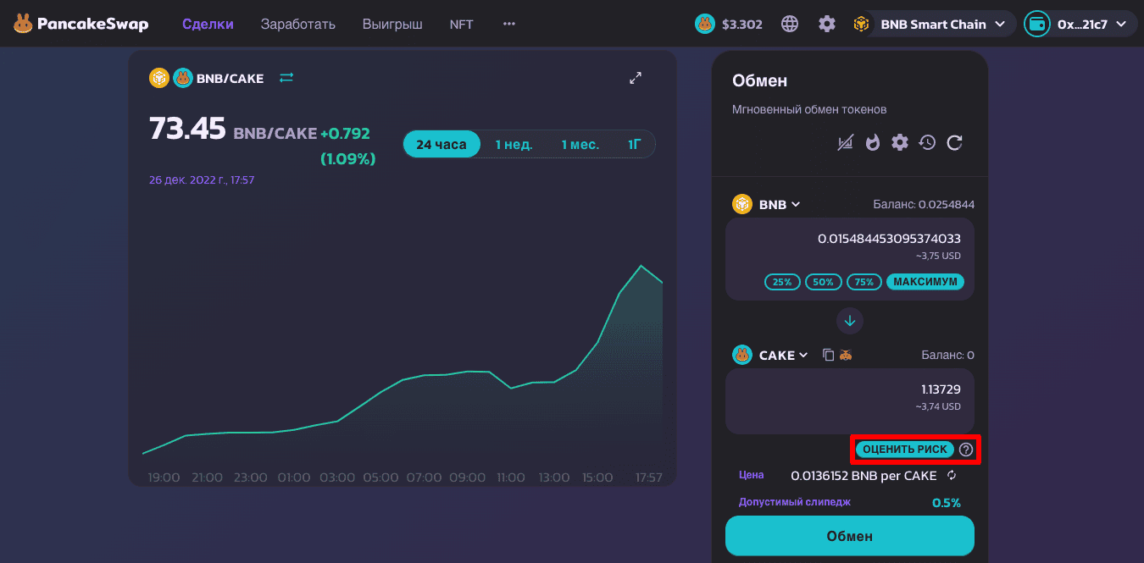The width and height of the screenshot is (1144, 563).
Task: Click the CAKE bunny icon beside $3.302
Action: 705,25
